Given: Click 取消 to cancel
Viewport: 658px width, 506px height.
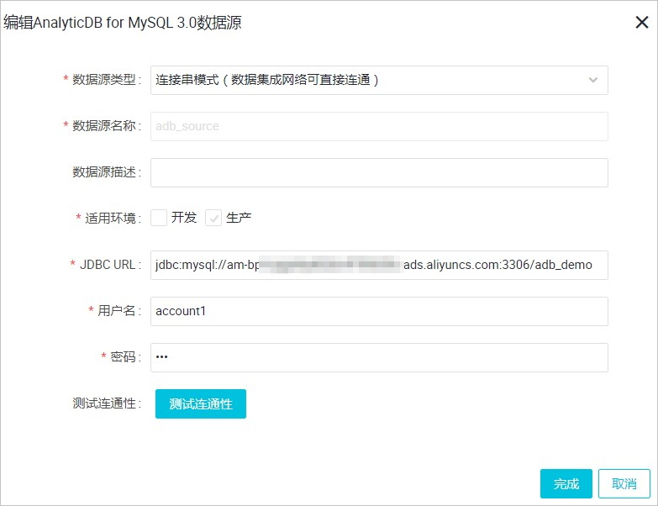Looking at the screenshot, I should [624, 484].
